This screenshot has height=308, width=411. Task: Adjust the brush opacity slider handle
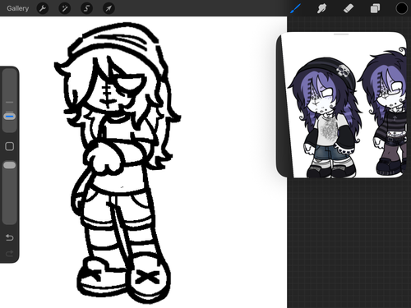click(x=10, y=165)
